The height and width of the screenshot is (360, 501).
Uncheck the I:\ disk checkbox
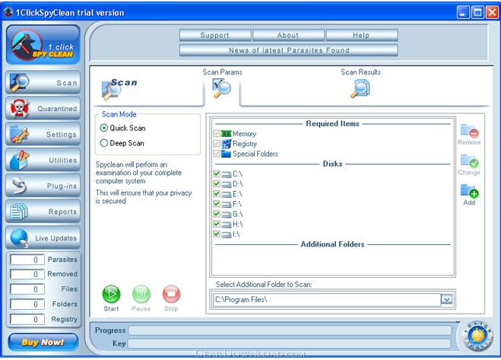(217, 234)
